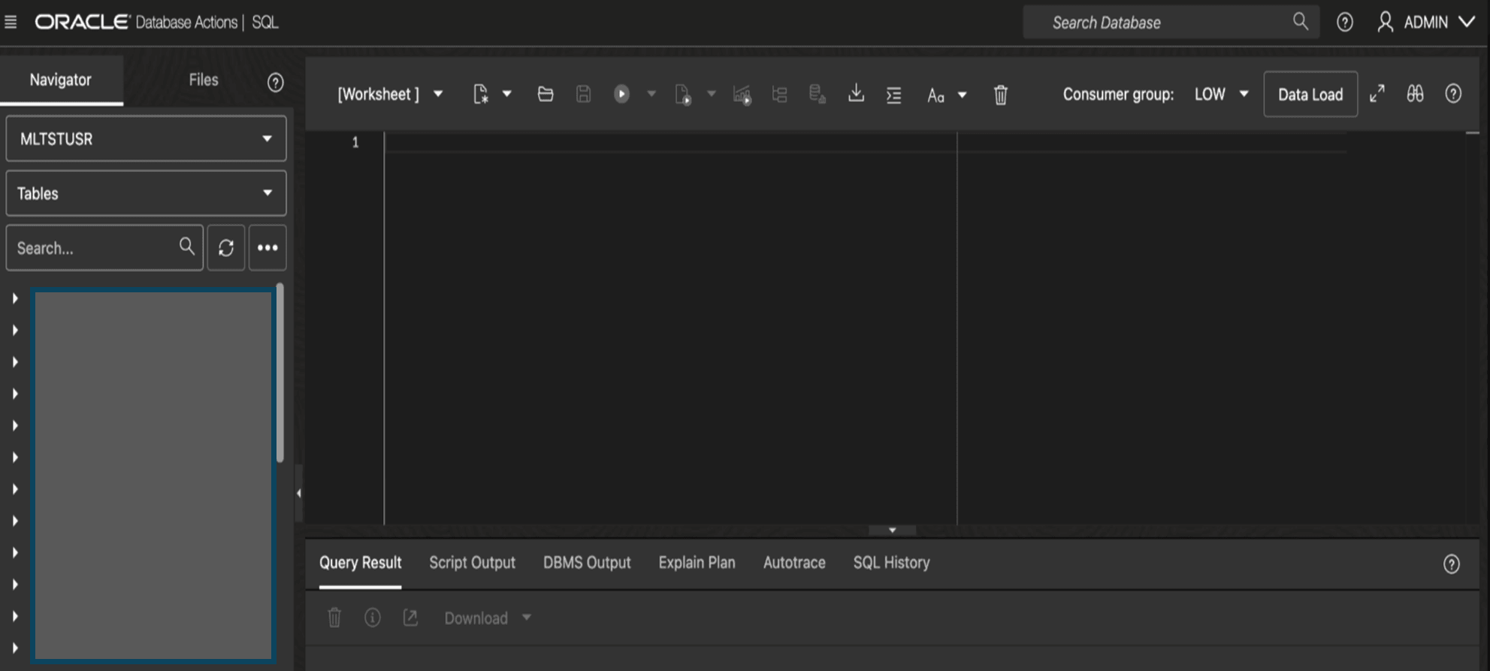Open the Navigator panel help icon
This screenshot has width=1490, height=671.
pos(276,82)
